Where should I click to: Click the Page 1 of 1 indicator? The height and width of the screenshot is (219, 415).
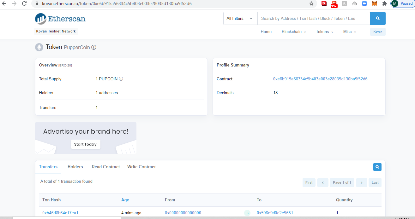342,182
